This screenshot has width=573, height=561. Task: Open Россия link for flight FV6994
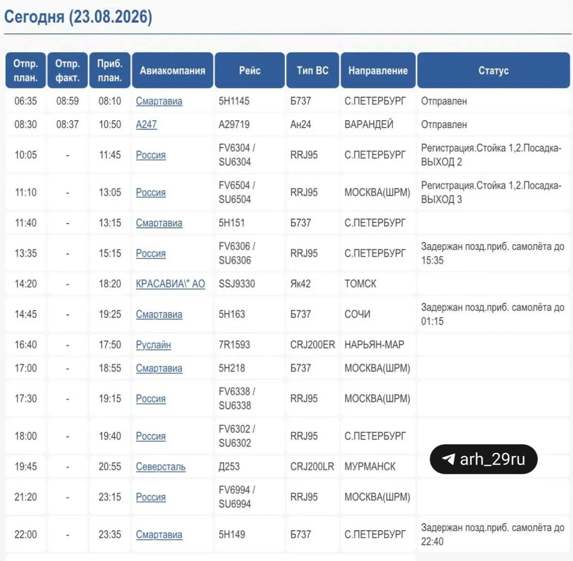(x=151, y=497)
